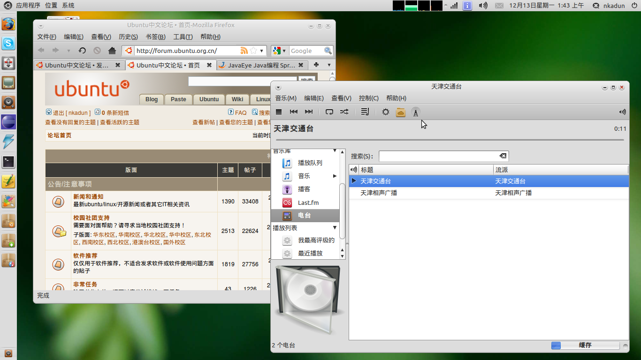Click Firefox stop loading button
Image resolution: width=641 pixels, height=360 pixels.
point(97,51)
